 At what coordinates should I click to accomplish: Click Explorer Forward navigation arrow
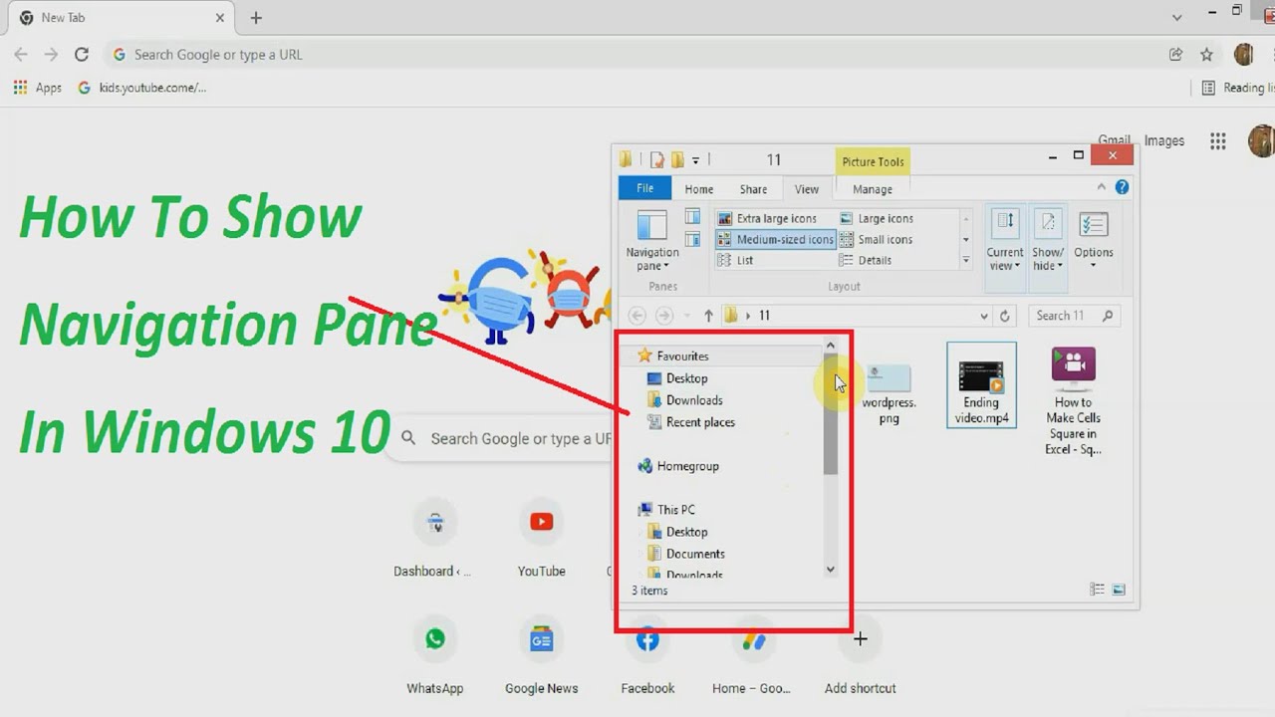664,316
